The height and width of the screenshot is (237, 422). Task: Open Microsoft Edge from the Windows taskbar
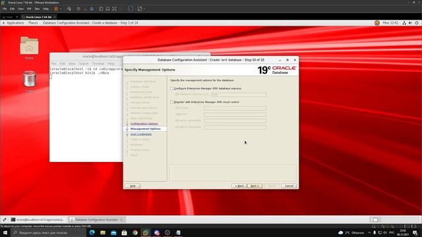(x=92, y=232)
